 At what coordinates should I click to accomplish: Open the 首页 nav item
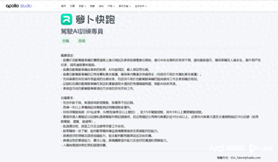click(63, 6)
